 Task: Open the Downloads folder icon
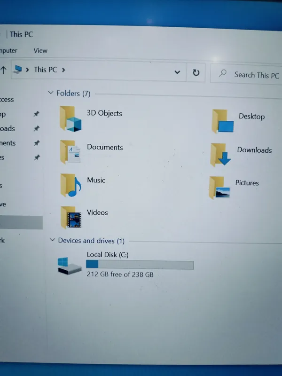(221, 155)
